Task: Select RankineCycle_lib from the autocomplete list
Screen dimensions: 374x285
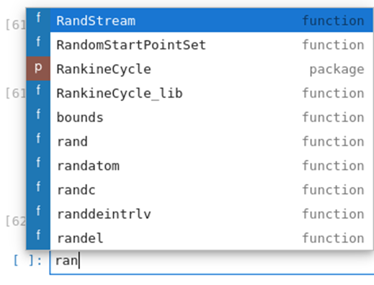Action: (x=119, y=93)
